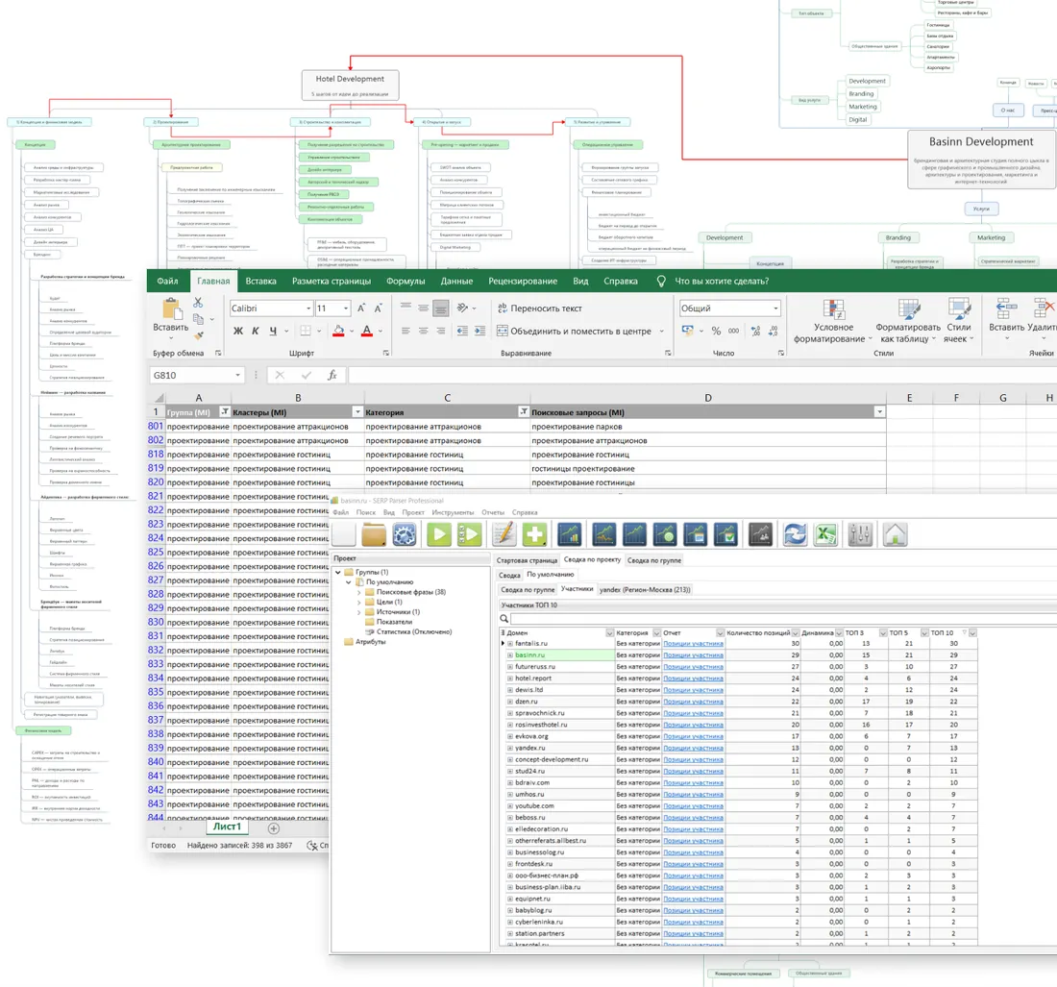The image size is (1057, 987).
Task: Click the Excel export icon in SERP Parser
Action: tap(825, 535)
